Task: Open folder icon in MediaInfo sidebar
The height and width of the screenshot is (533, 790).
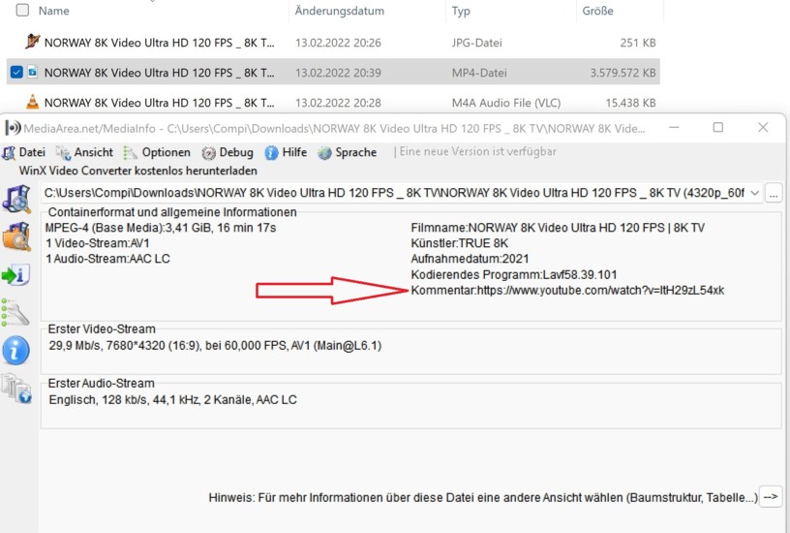Action: (x=16, y=236)
